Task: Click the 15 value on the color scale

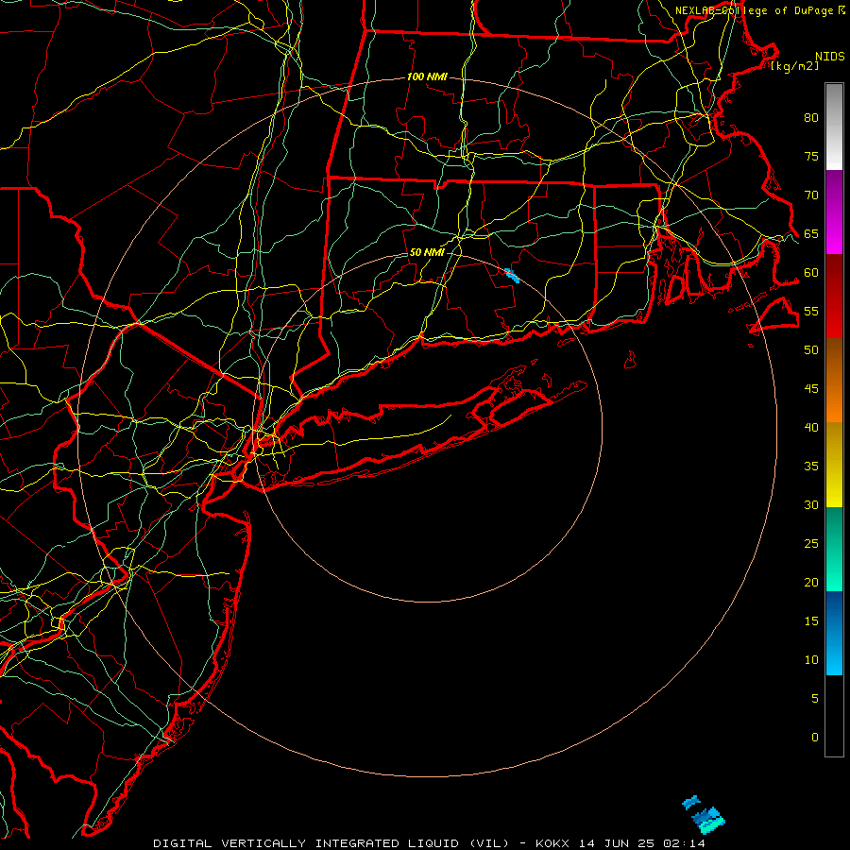Action: pos(811,621)
